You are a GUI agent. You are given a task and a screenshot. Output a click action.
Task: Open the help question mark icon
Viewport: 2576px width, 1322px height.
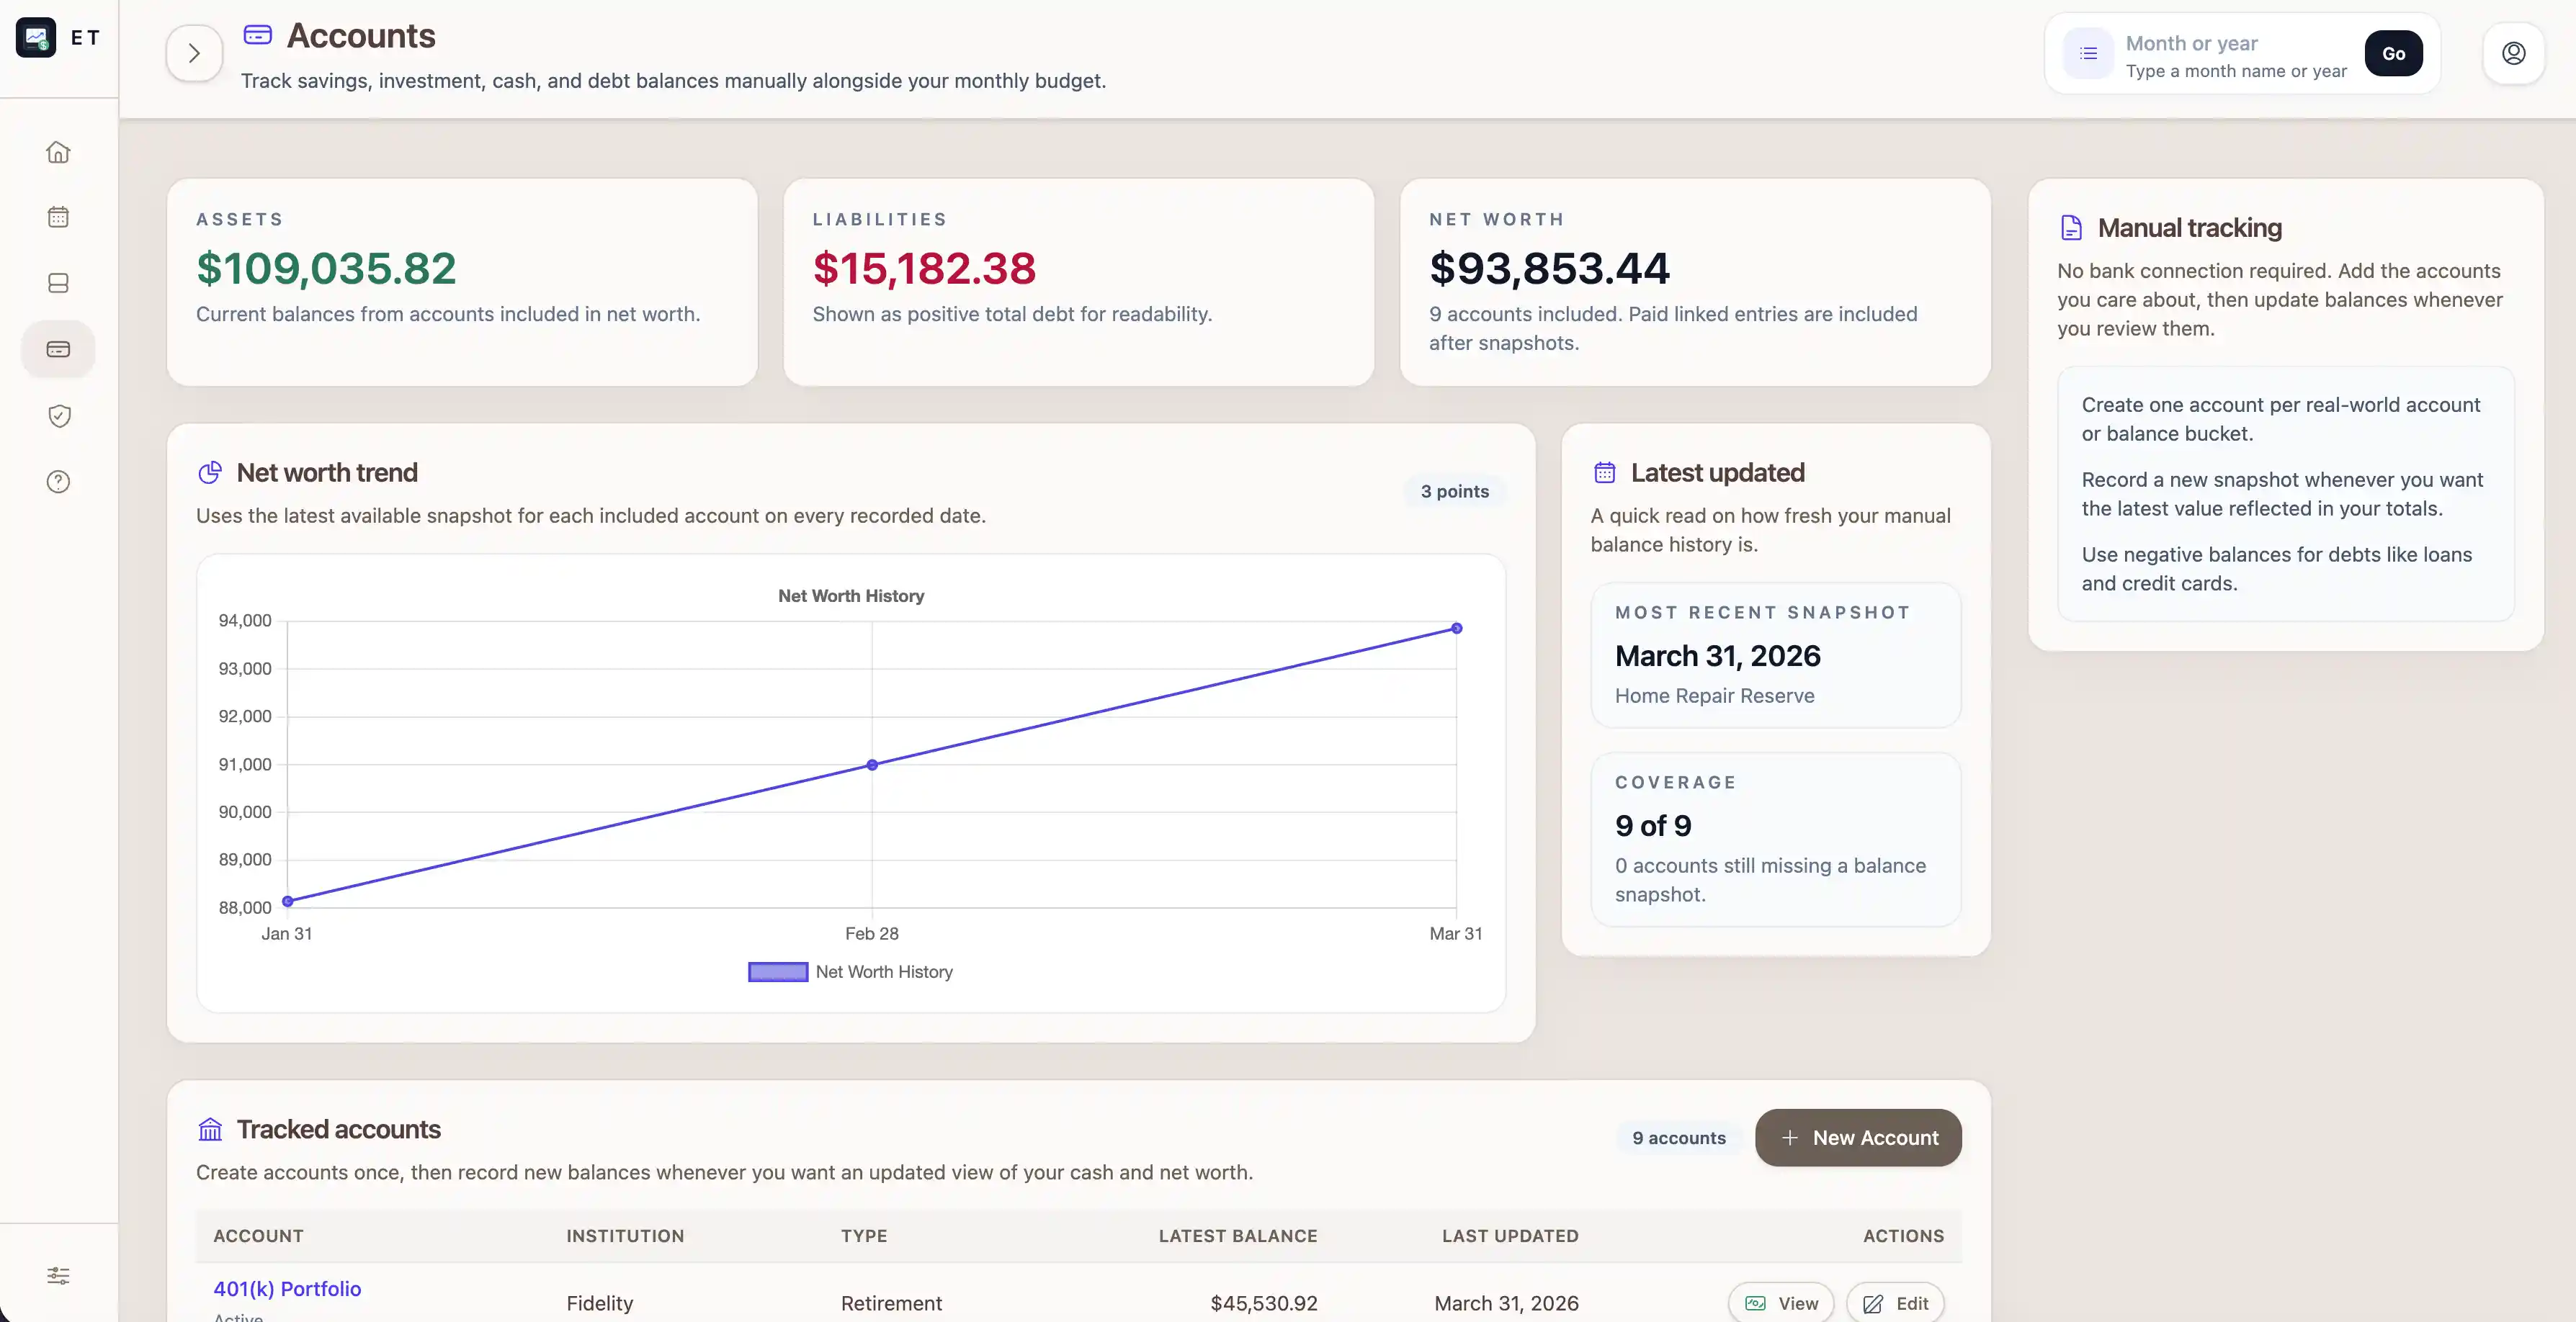pos(58,482)
